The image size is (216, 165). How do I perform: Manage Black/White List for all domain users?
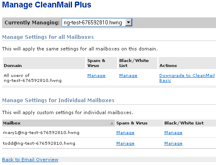(x=128, y=76)
